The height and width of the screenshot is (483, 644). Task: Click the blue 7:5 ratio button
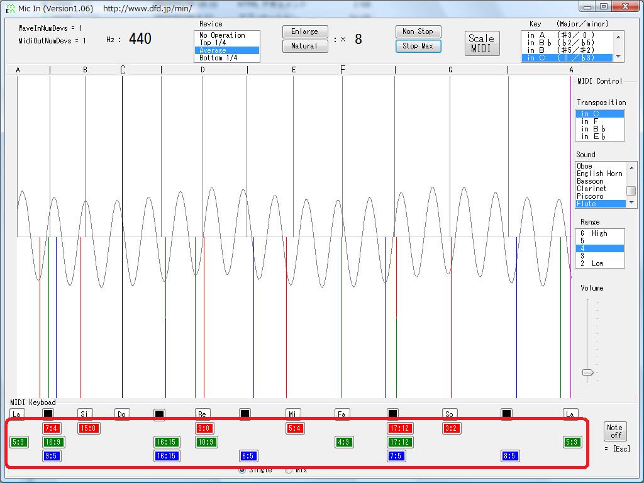(x=396, y=456)
